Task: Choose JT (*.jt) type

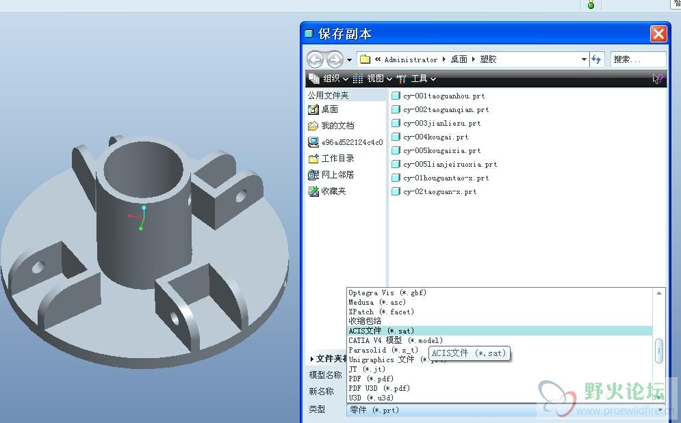Action: pos(500,369)
